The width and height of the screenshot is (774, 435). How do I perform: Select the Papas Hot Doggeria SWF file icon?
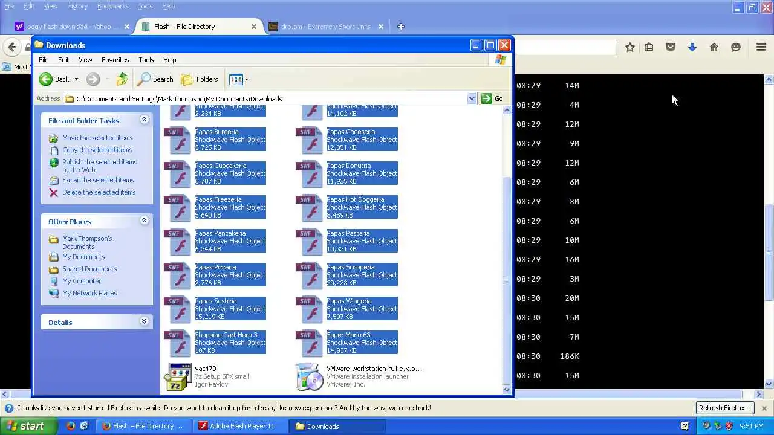310,208
